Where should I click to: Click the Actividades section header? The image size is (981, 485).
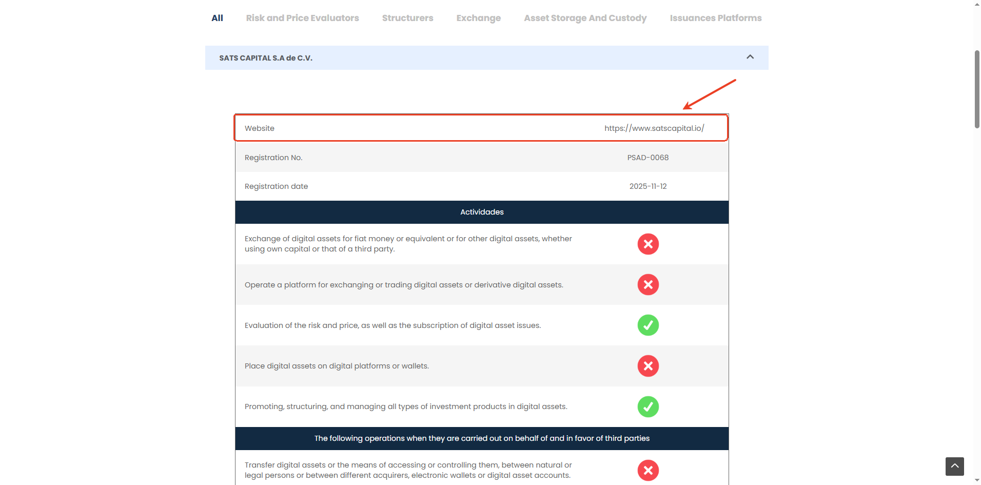(481, 212)
